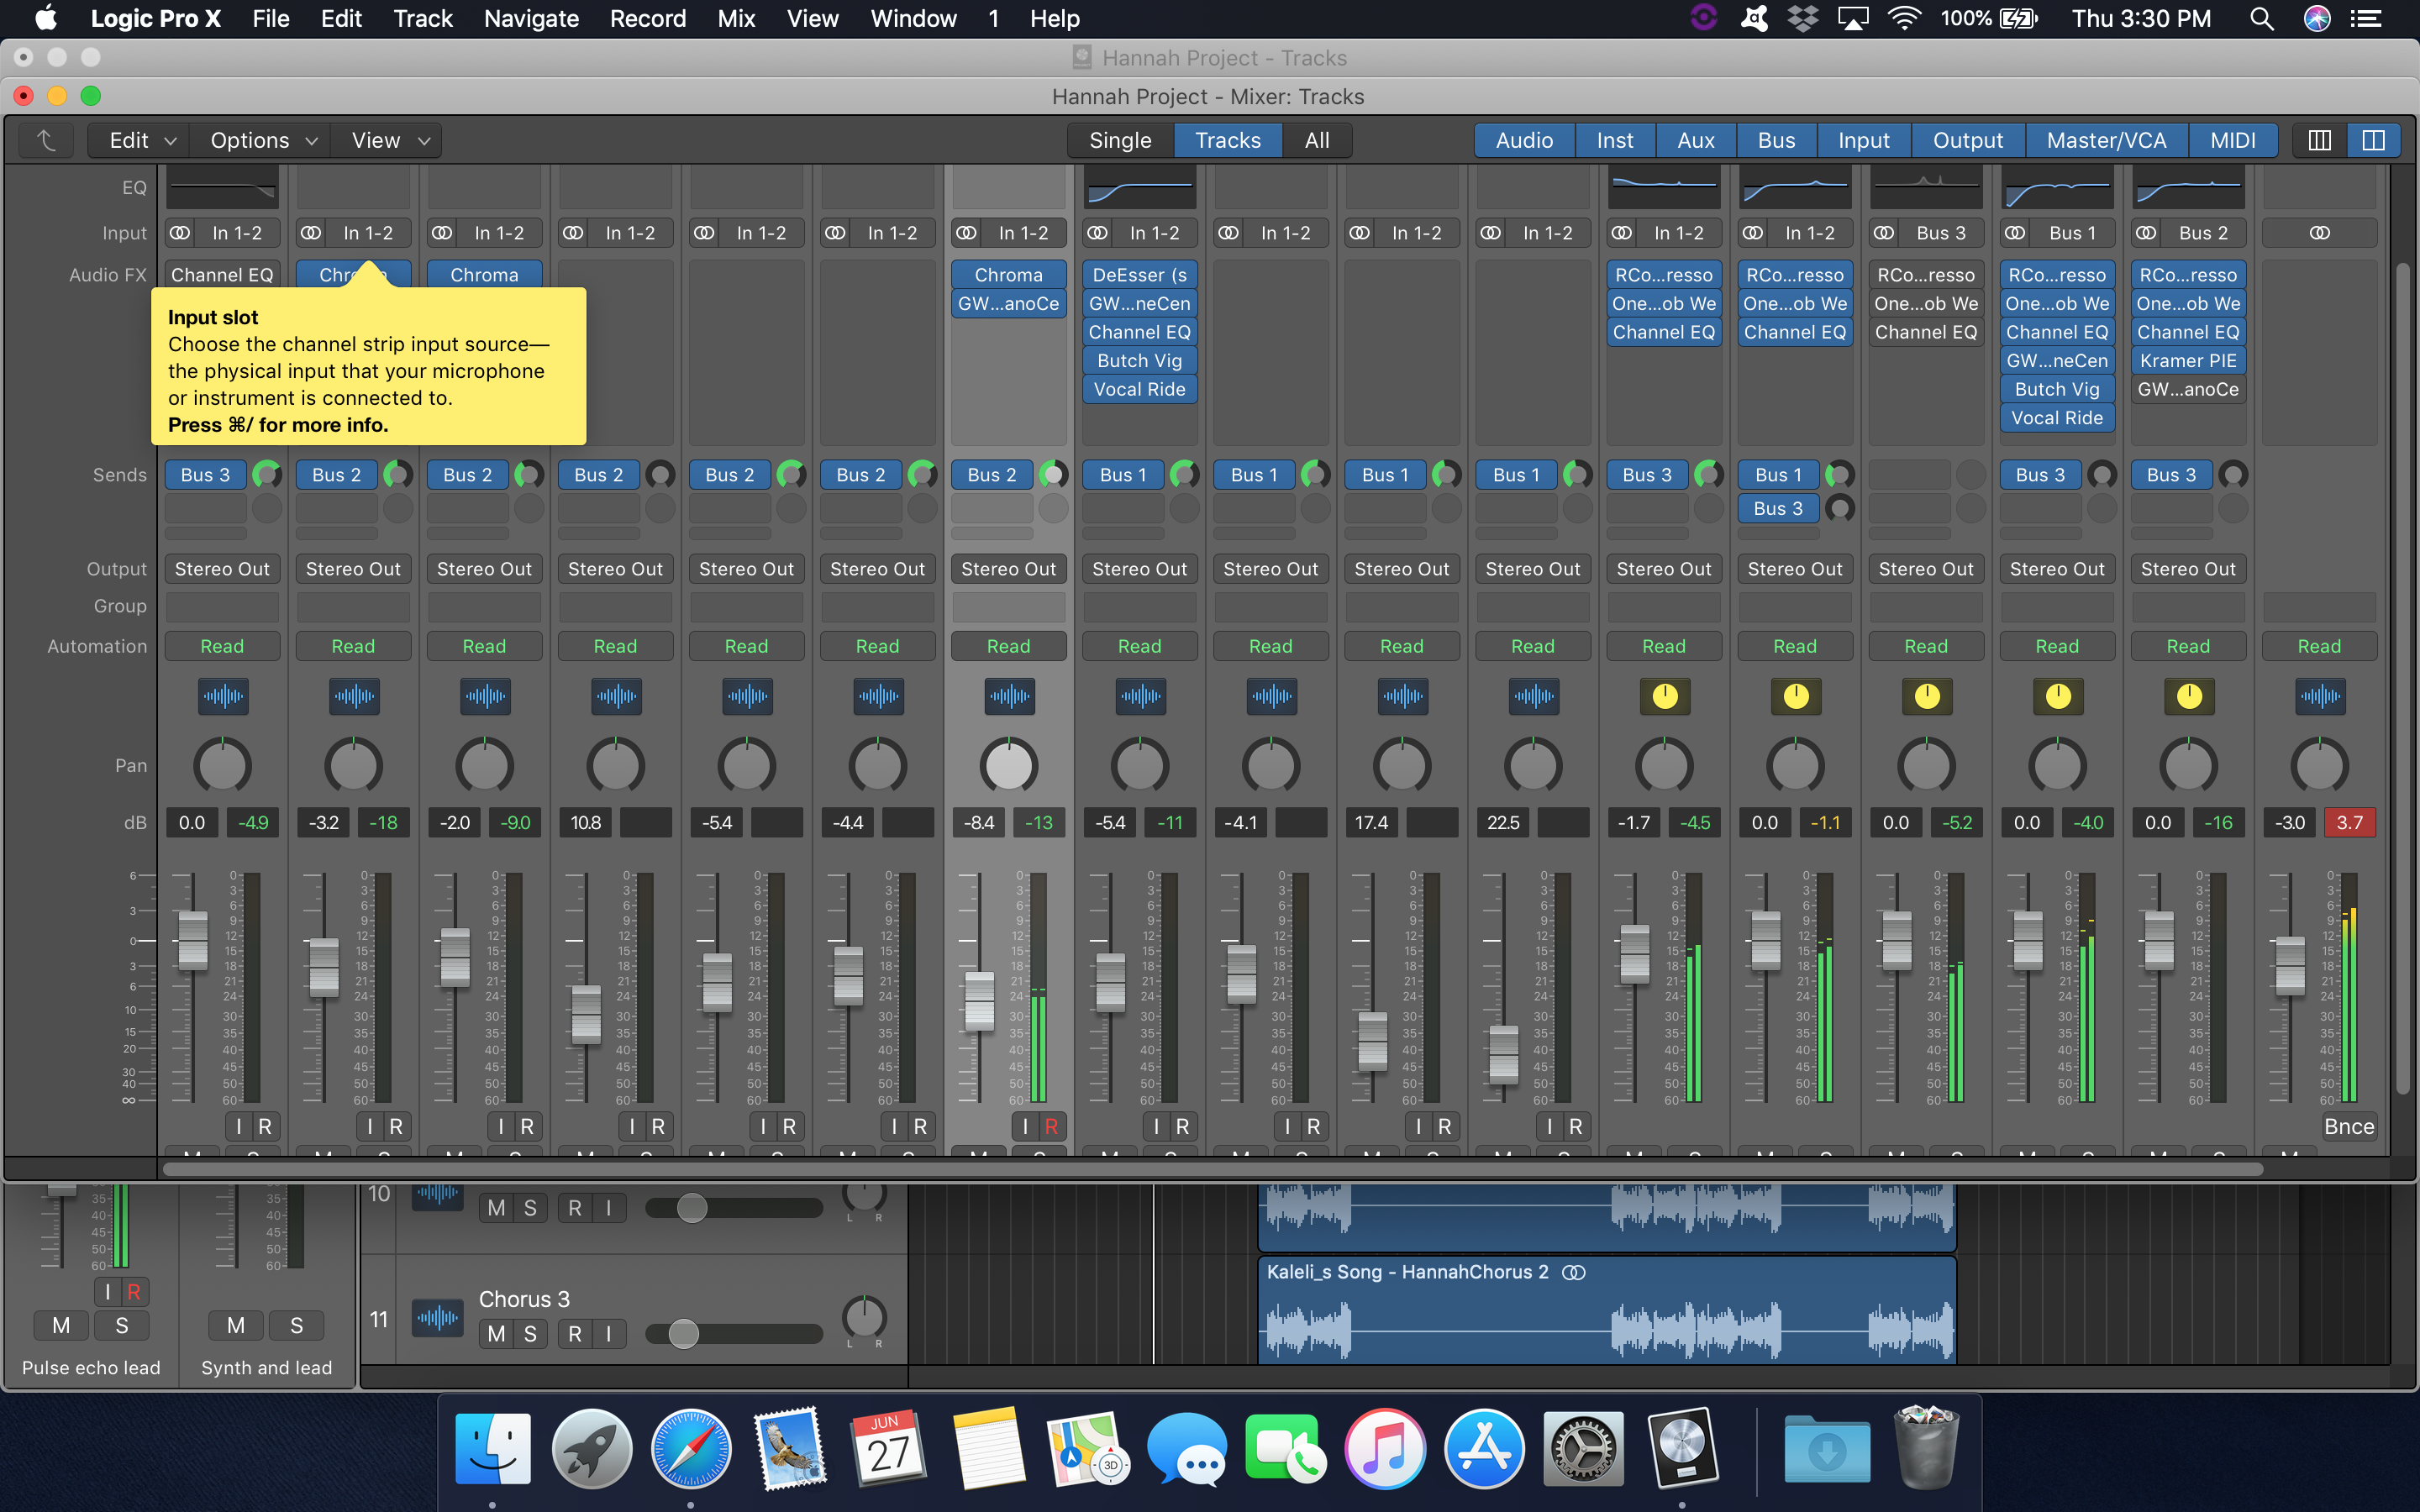Open the mixer Edit dropdown menu
2420x1512 pixels.
141,140
